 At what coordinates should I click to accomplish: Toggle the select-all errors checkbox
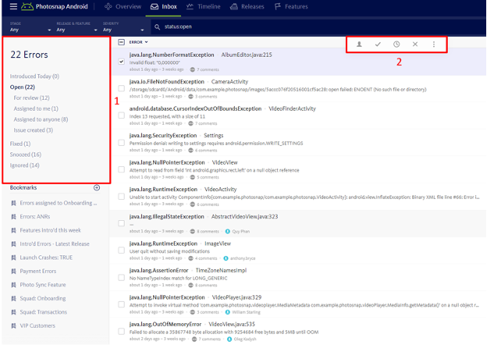[x=122, y=42]
